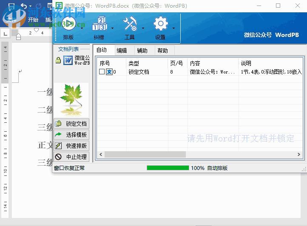This screenshot has width=307, height=226.
Task: Click the WordPB app icon in the title bar
Action: pyautogui.click(x=59, y=6)
